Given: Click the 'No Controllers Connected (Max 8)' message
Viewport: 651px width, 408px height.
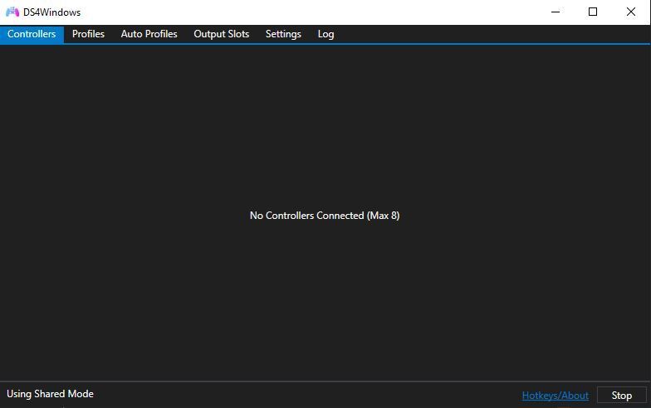Looking at the screenshot, I should (325, 216).
